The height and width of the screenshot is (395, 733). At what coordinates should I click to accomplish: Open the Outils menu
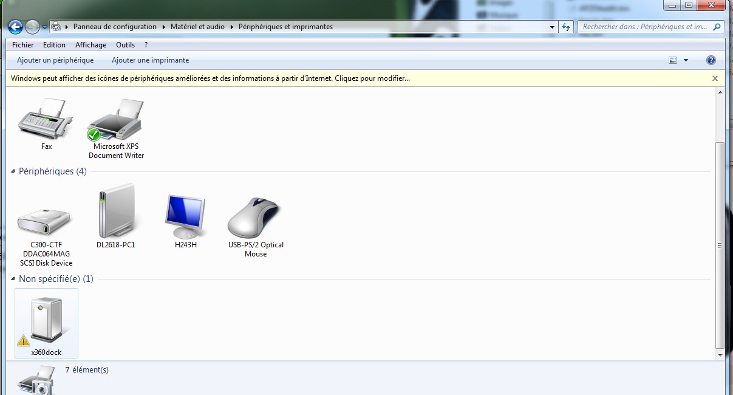click(125, 45)
